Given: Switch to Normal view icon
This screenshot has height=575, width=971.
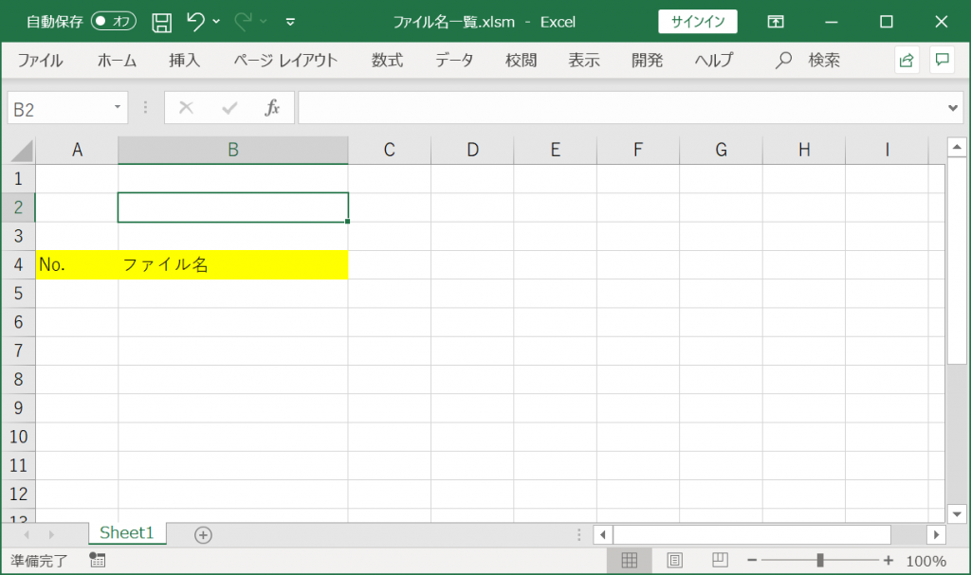Looking at the screenshot, I should 630,561.
